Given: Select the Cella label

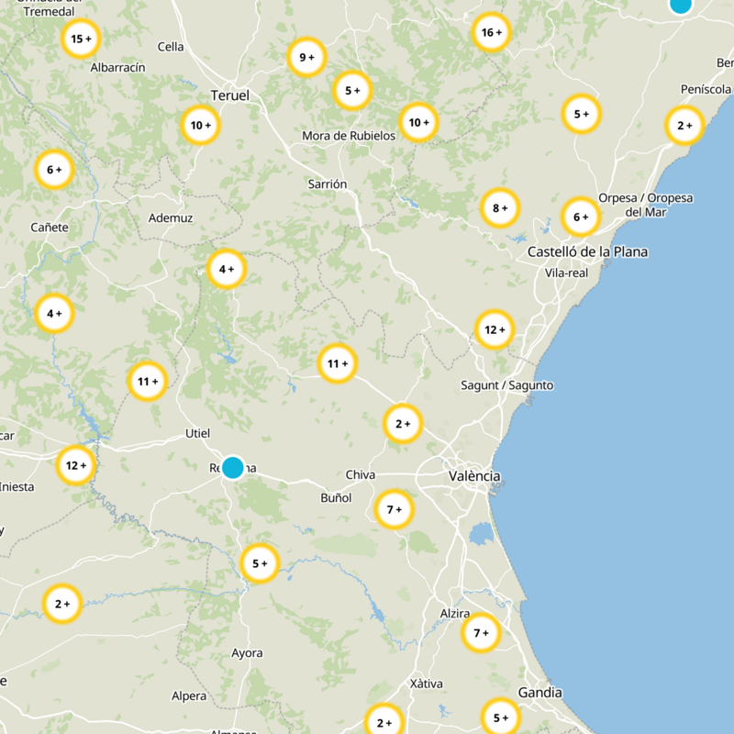Looking at the screenshot, I should 171,47.
